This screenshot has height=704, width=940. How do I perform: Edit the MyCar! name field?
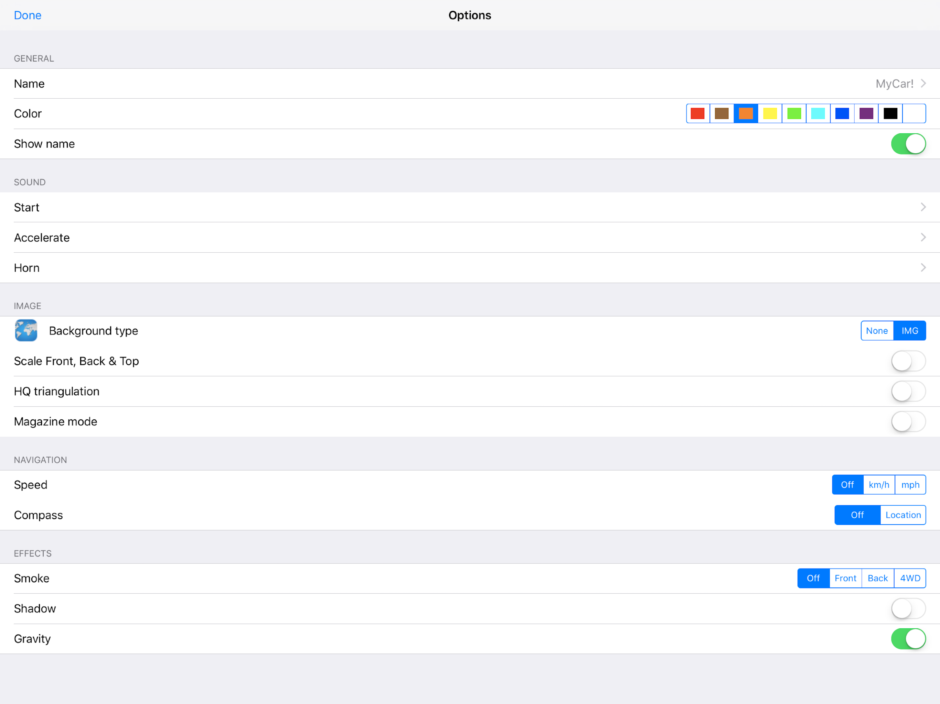(895, 84)
